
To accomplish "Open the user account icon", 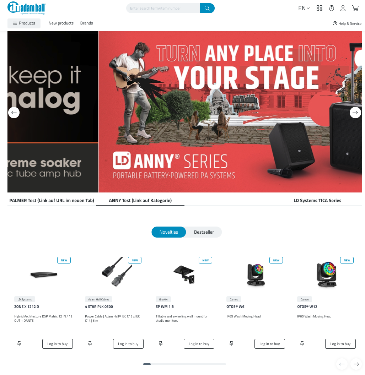I will tap(343, 8).
